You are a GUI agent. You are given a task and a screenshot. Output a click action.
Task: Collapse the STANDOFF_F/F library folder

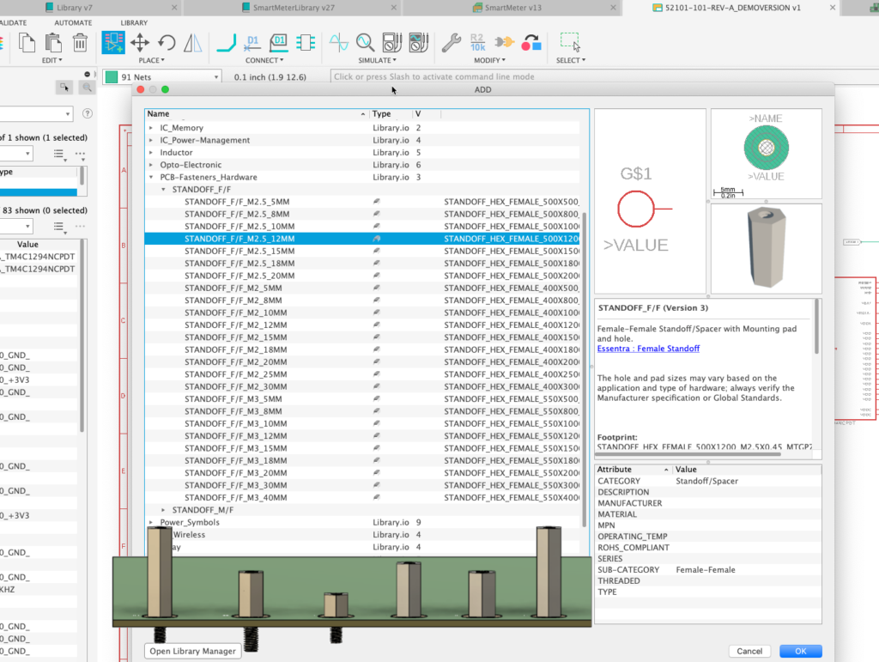(x=162, y=189)
